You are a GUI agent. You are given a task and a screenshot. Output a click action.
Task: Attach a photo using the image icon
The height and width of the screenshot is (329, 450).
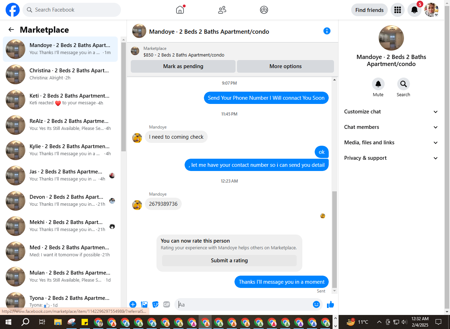(144, 304)
